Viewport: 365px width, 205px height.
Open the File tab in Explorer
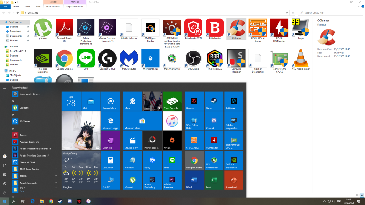pos(5,6)
